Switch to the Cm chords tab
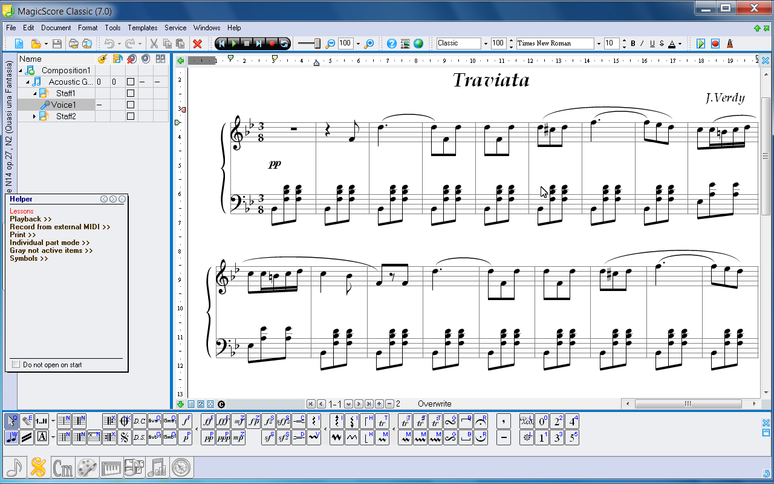This screenshot has height=484, width=774. pos(63,466)
